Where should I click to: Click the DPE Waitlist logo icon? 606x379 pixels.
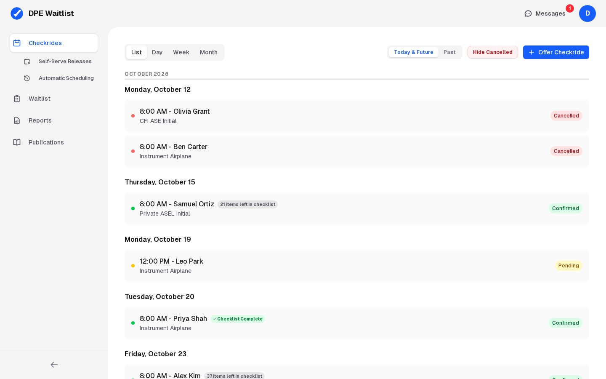pyautogui.click(x=17, y=13)
